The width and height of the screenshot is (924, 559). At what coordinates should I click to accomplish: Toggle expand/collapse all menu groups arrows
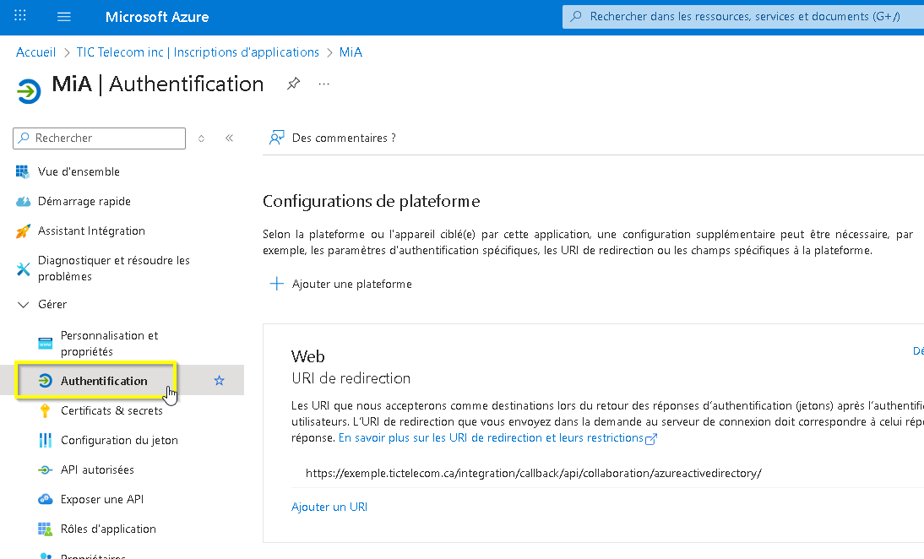point(201,138)
